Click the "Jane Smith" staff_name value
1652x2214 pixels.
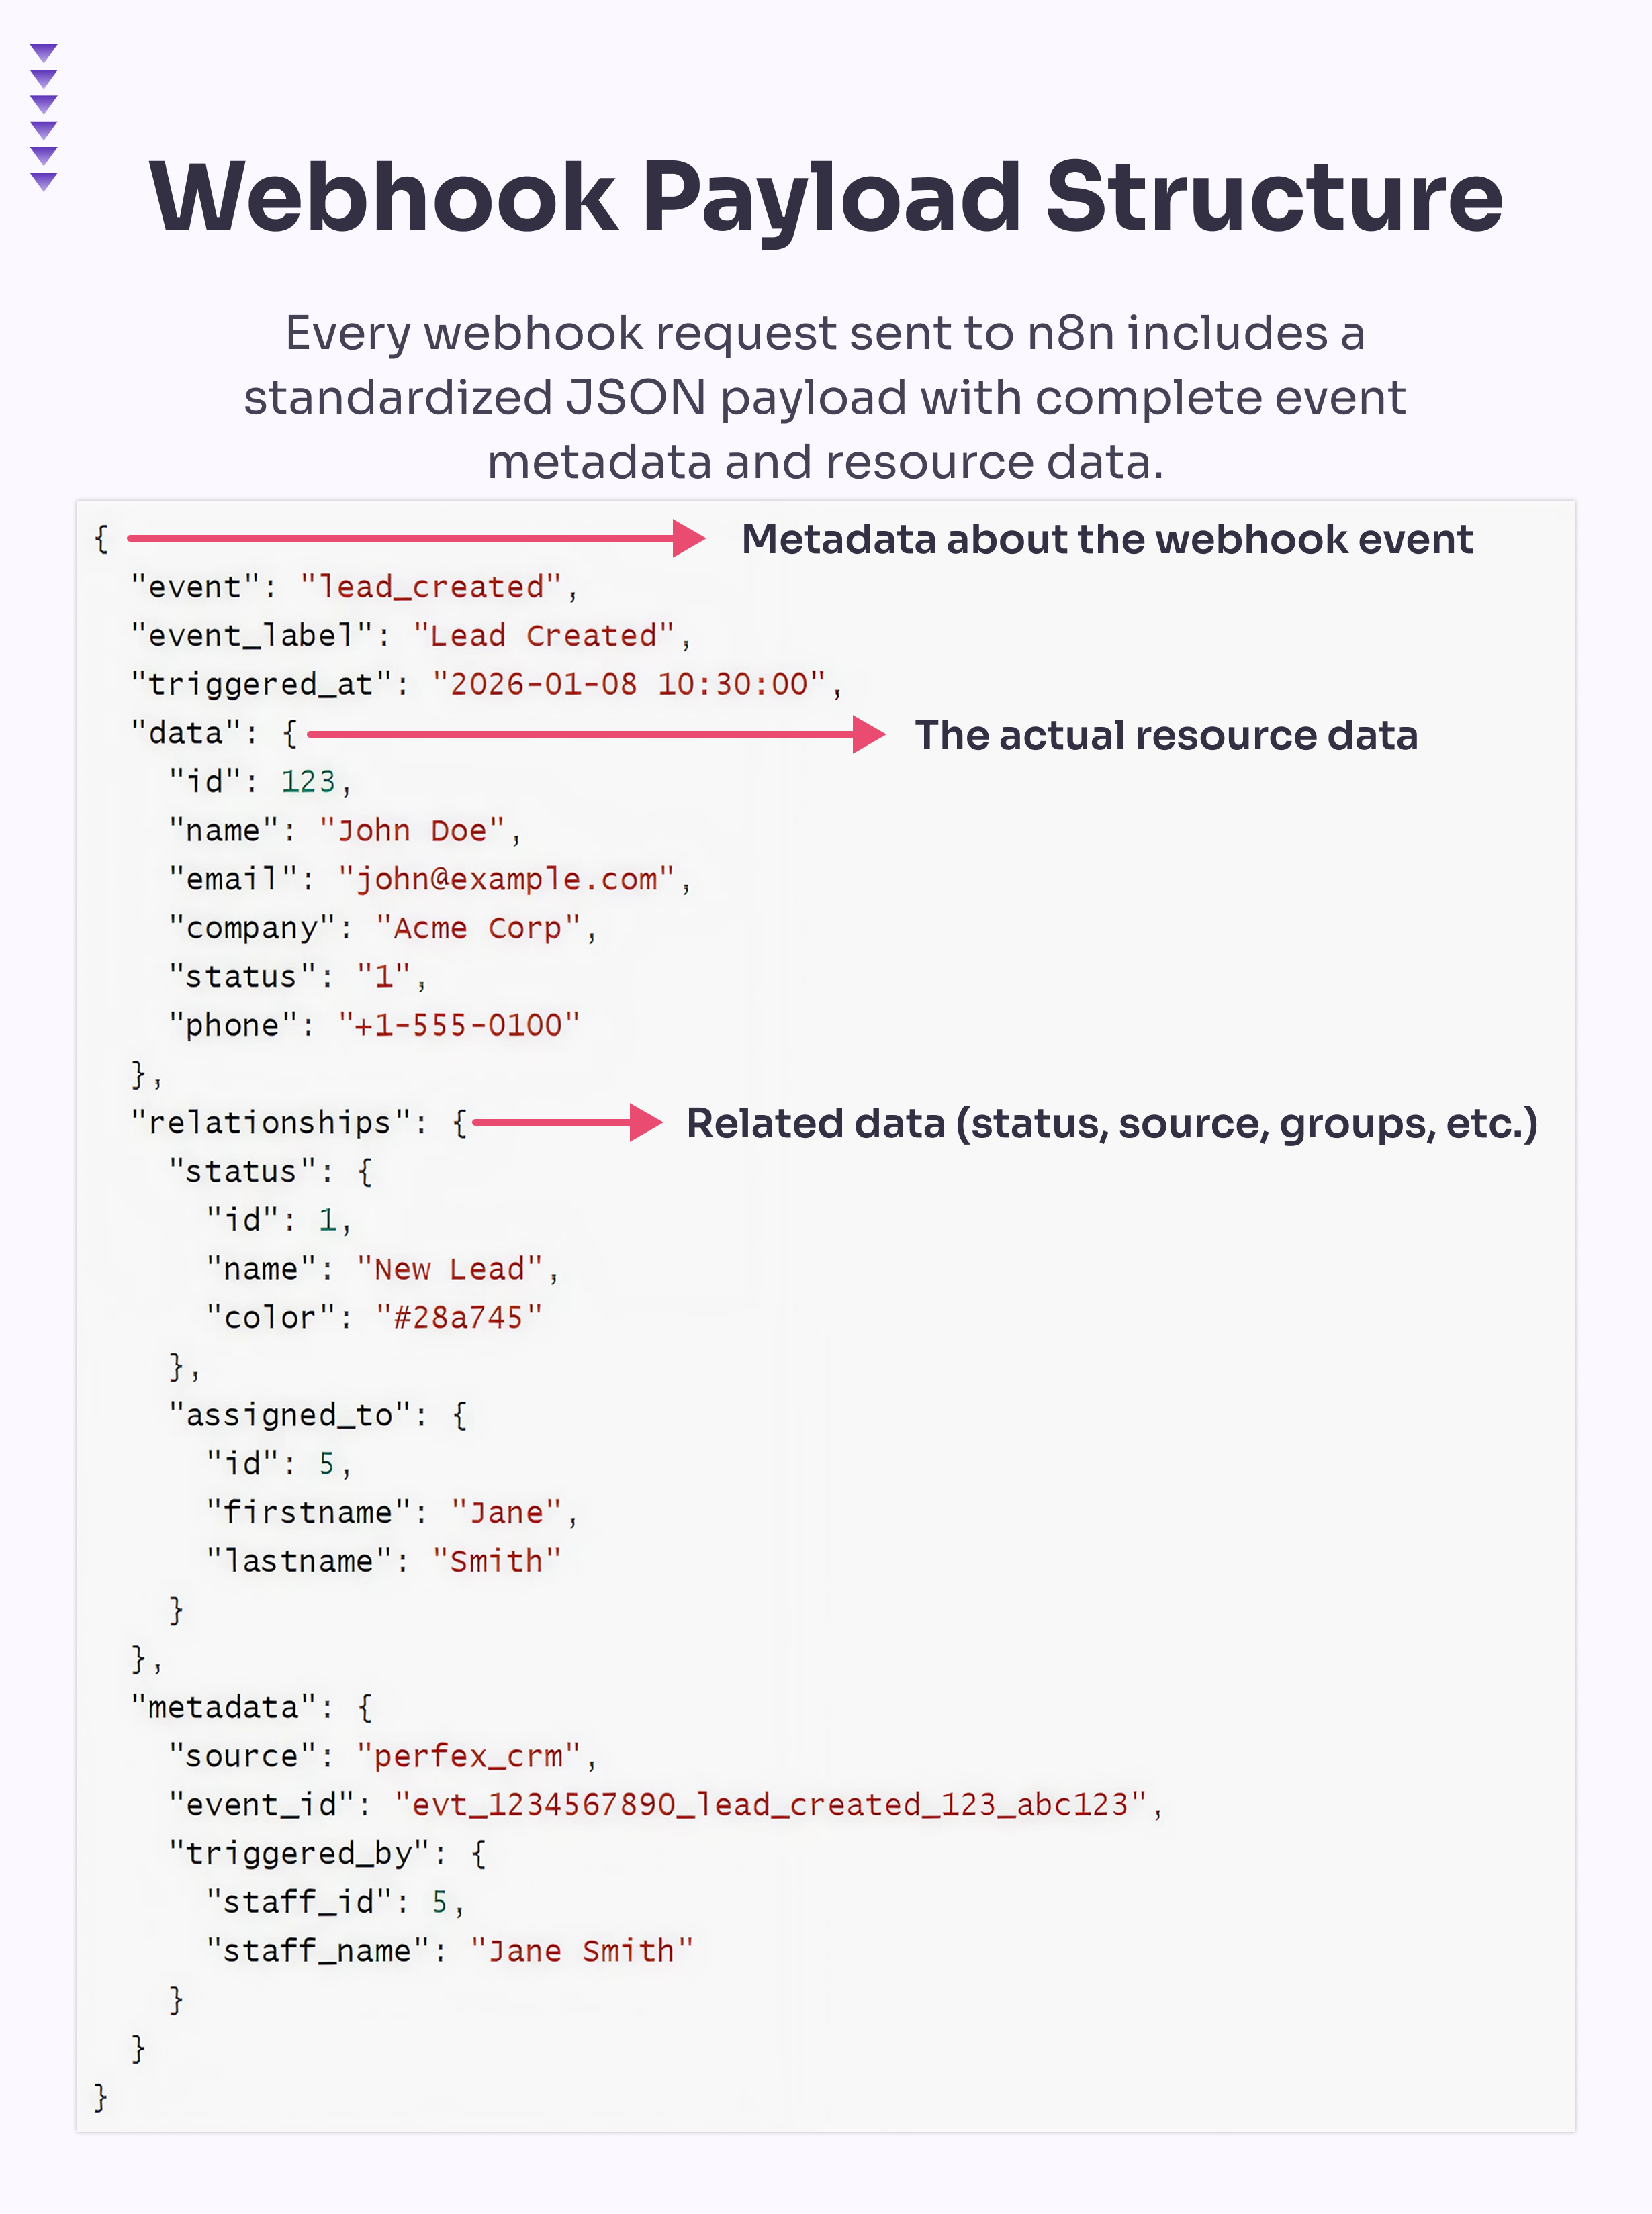coord(582,1950)
